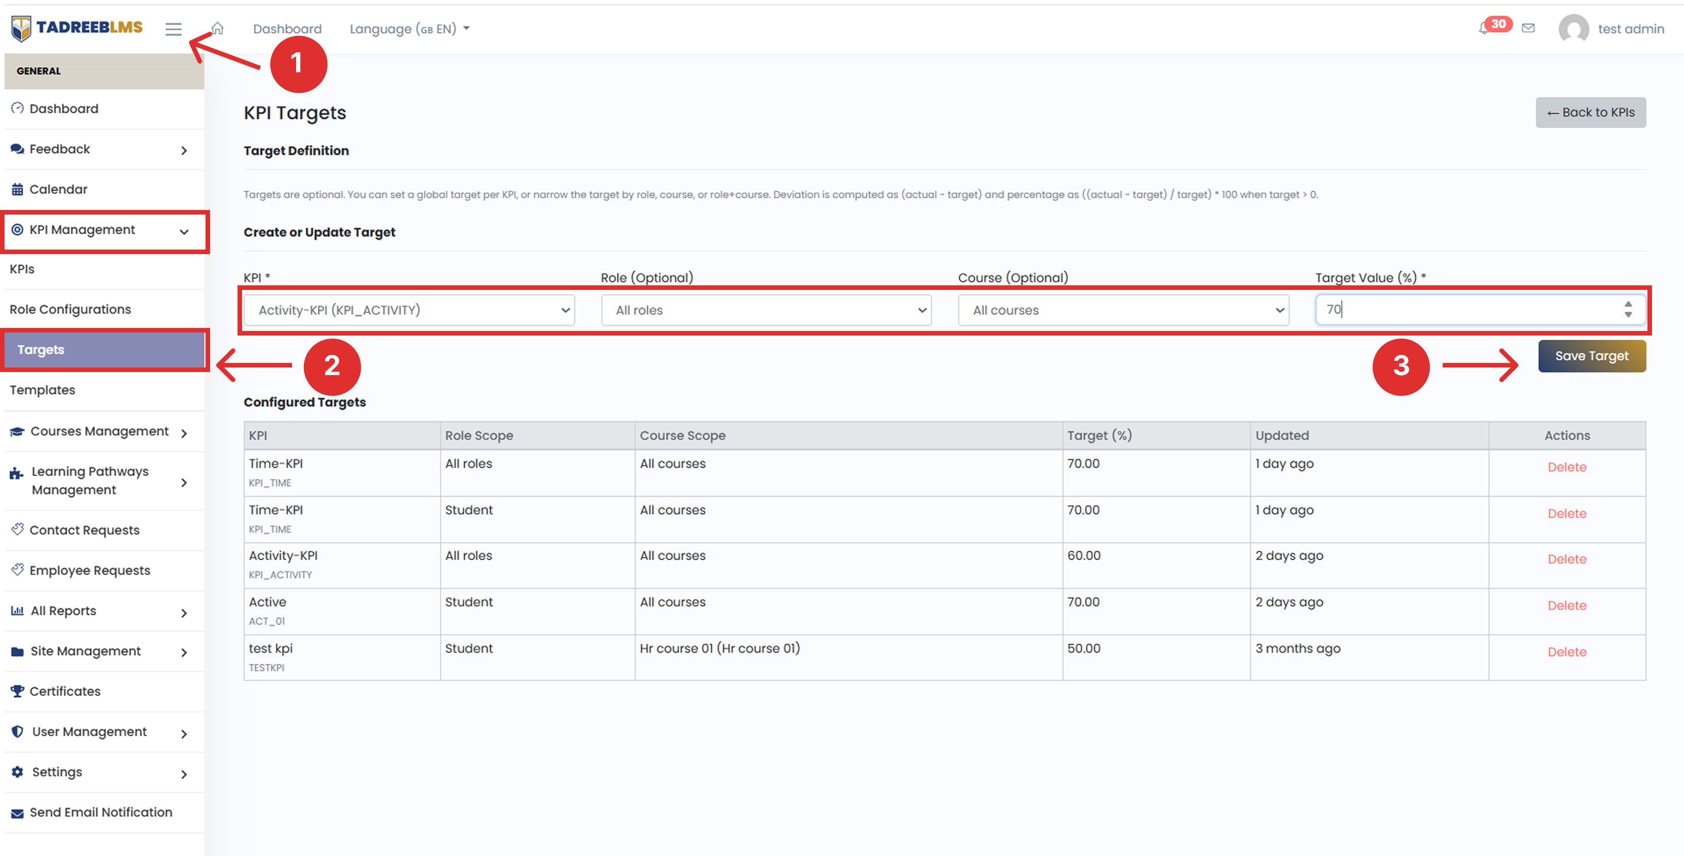Collapse the KPI Management chevron

(184, 231)
